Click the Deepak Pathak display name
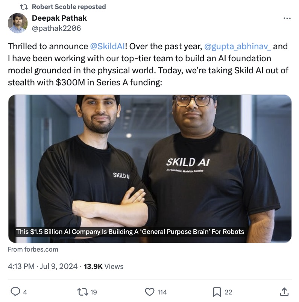Image resolution: width=299 pixels, height=302 pixels. [x=59, y=18]
